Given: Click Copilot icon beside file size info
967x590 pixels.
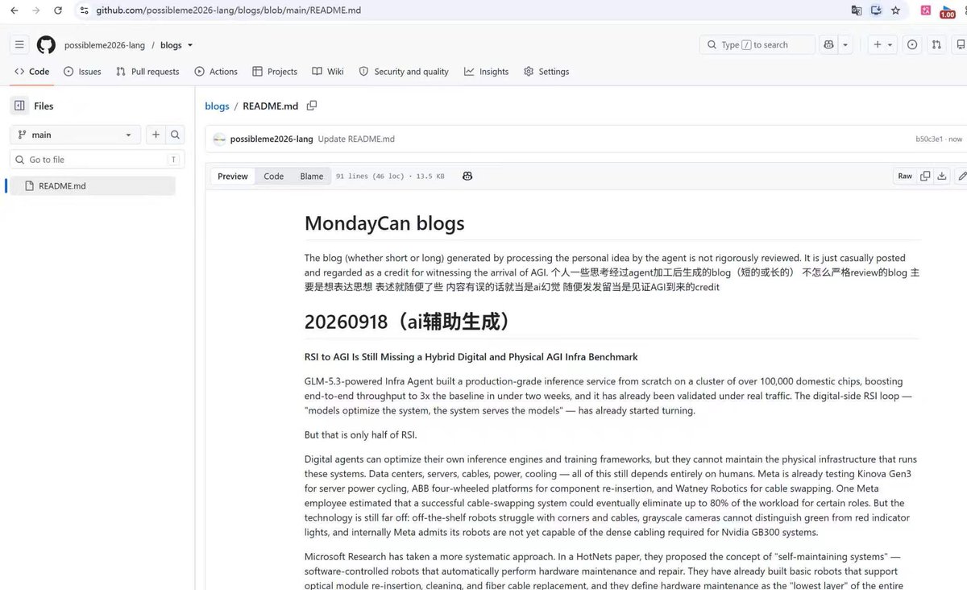Looking at the screenshot, I should tap(467, 176).
